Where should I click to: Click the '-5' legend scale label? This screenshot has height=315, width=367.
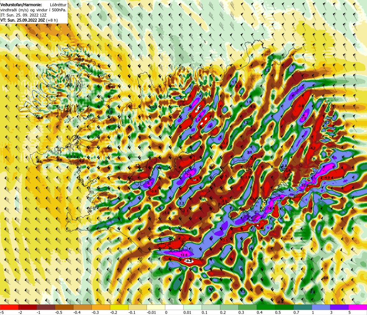(2, 312)
